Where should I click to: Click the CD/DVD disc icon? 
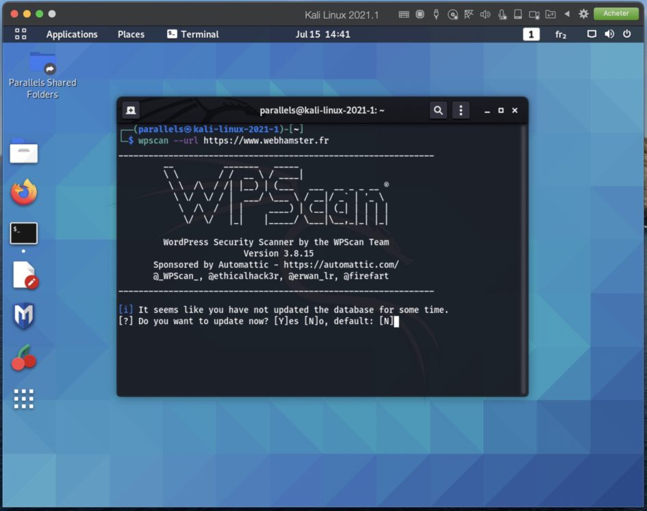point(453,14)
